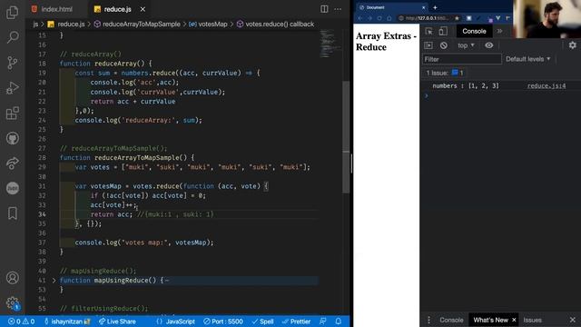The image size is (581, 327).
Task: Go to the browser home page
Action: pos(389,18)
